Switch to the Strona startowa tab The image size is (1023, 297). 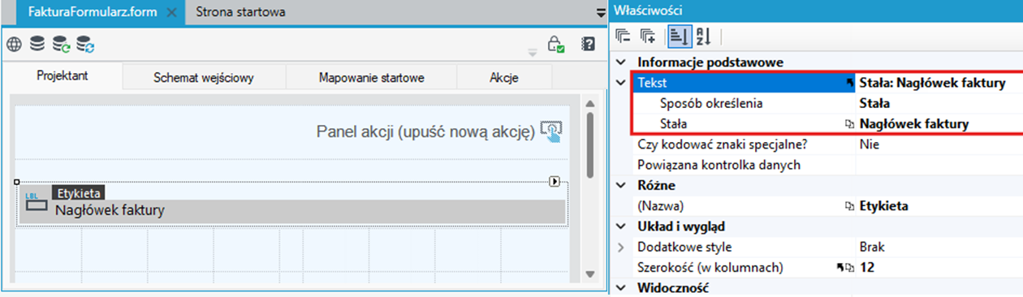click(x=240, y=12)
